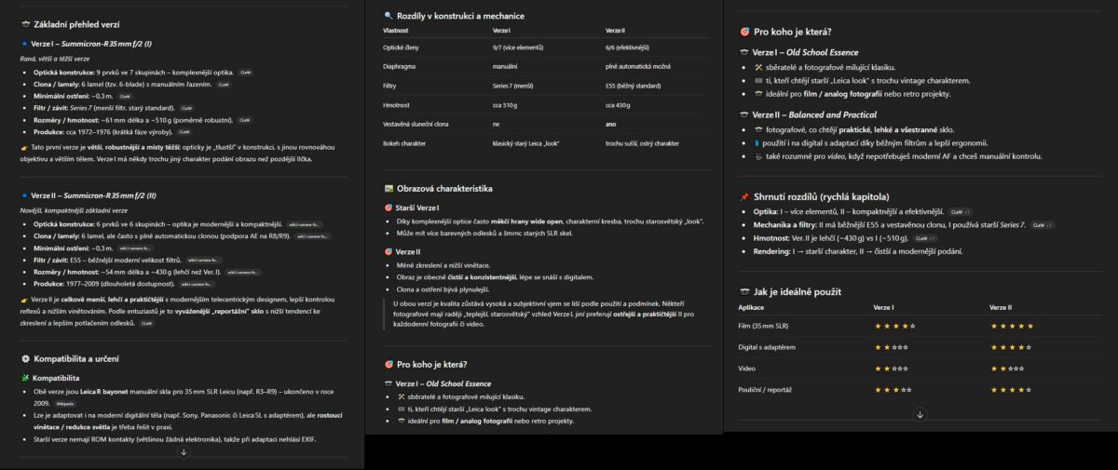Click the target icon beside "Starší Verze I"
1118x470 pixels.
pos(389,208)
